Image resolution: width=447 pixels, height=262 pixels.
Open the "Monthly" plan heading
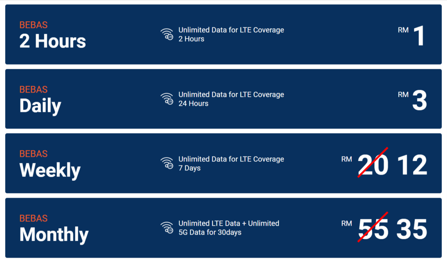[x=54, y=235]
